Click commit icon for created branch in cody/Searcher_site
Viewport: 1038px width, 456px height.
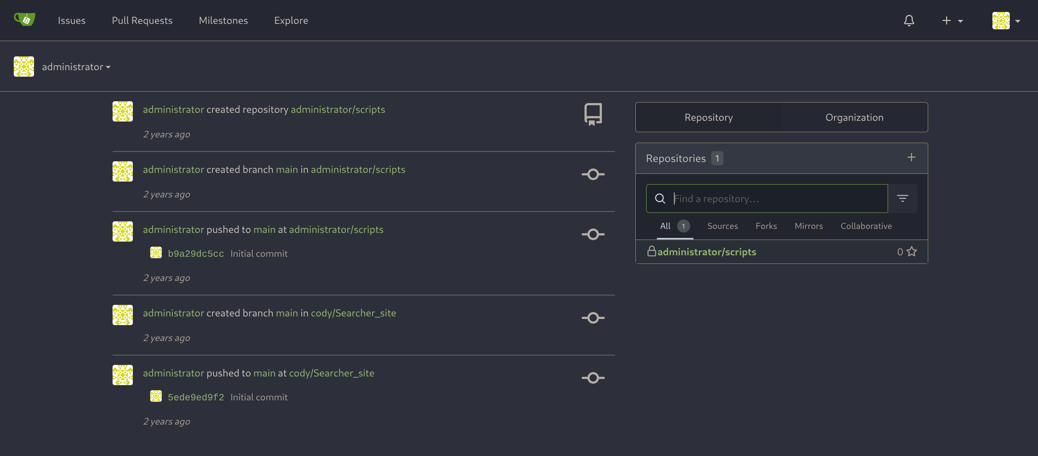tap(593, 318)
